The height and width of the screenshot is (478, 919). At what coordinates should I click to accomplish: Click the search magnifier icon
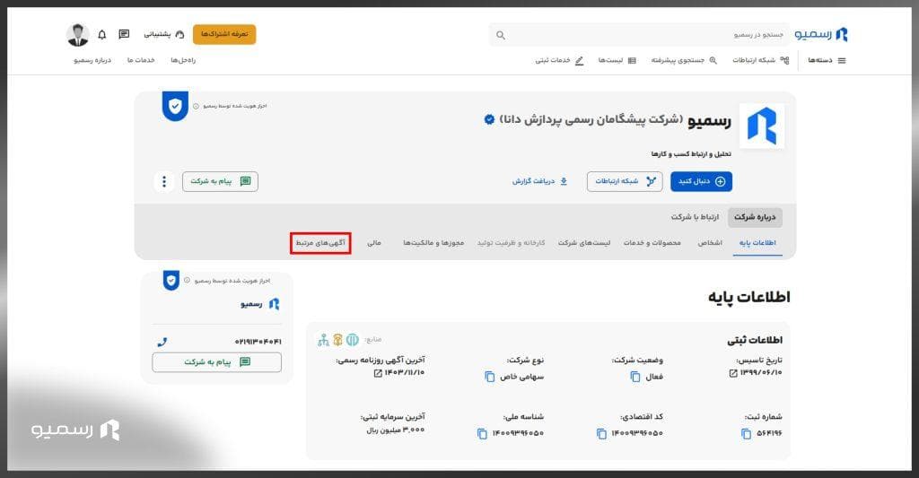[x=501, y=35]
